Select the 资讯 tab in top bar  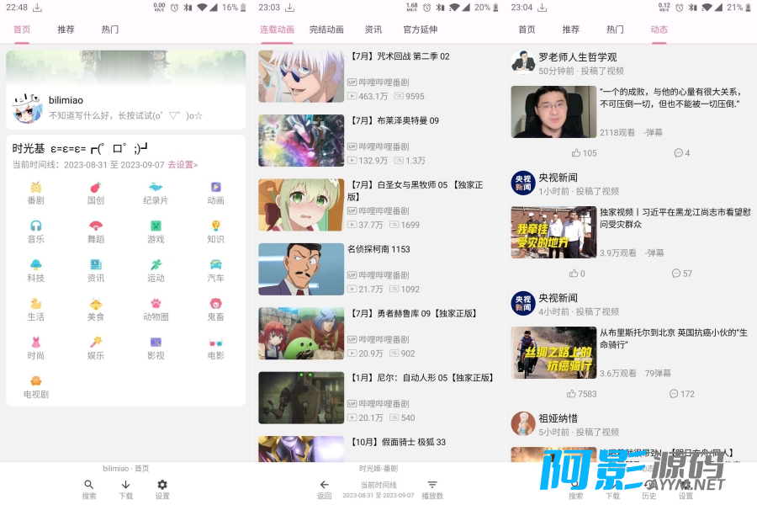(x=373, y=29)
